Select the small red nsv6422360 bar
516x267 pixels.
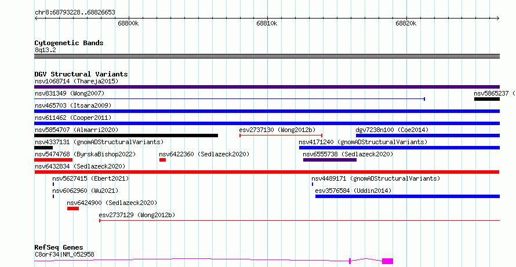[x=162, y=160]
